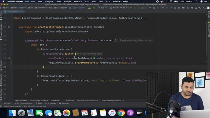Open the Refactor menu
Viewport: 210px width, 118px height.
[78, 1]
